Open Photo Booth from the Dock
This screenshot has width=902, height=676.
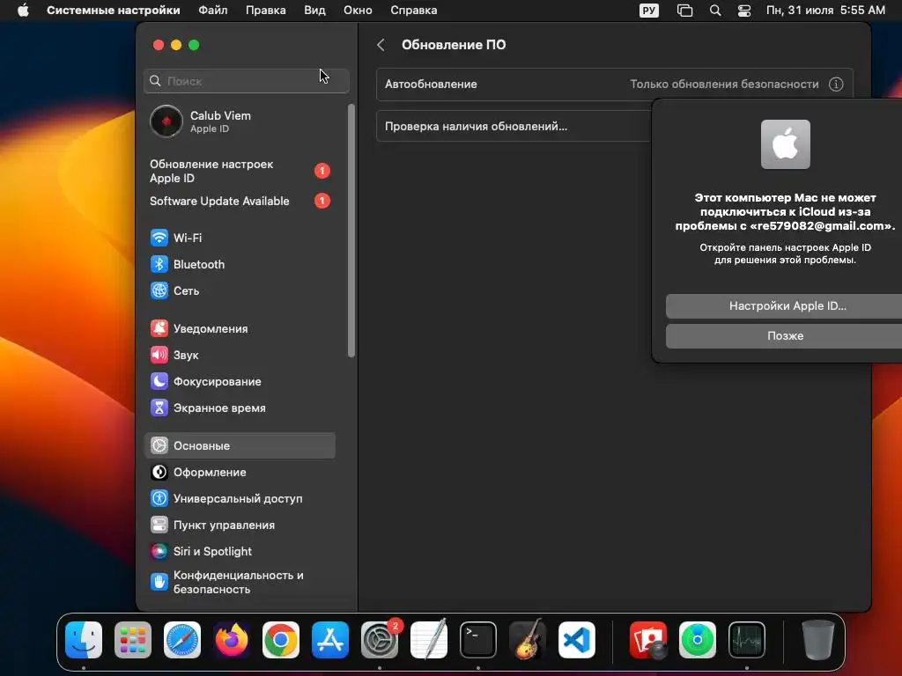pos(648,640)
